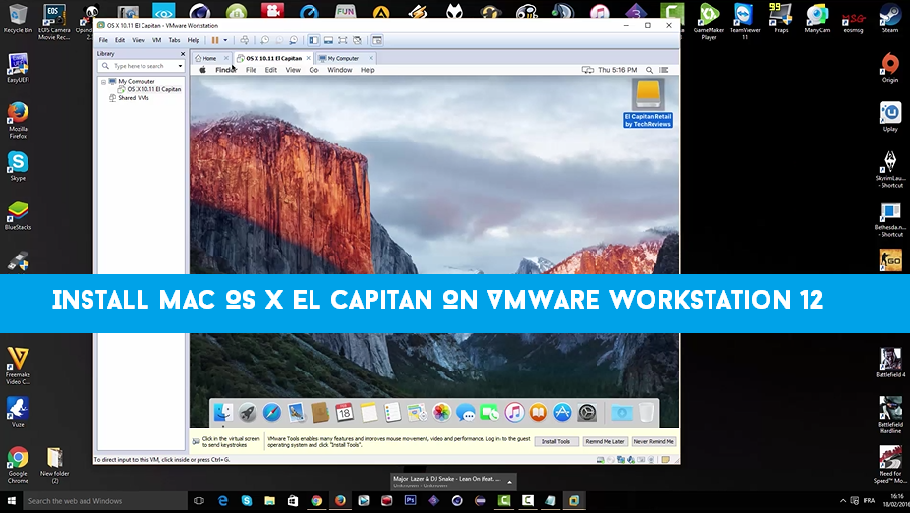Viewport: 910px width, 513px height.
Task: Select OS X 10.11 El Capitan in library tree
Action: (x=149, y=89)
